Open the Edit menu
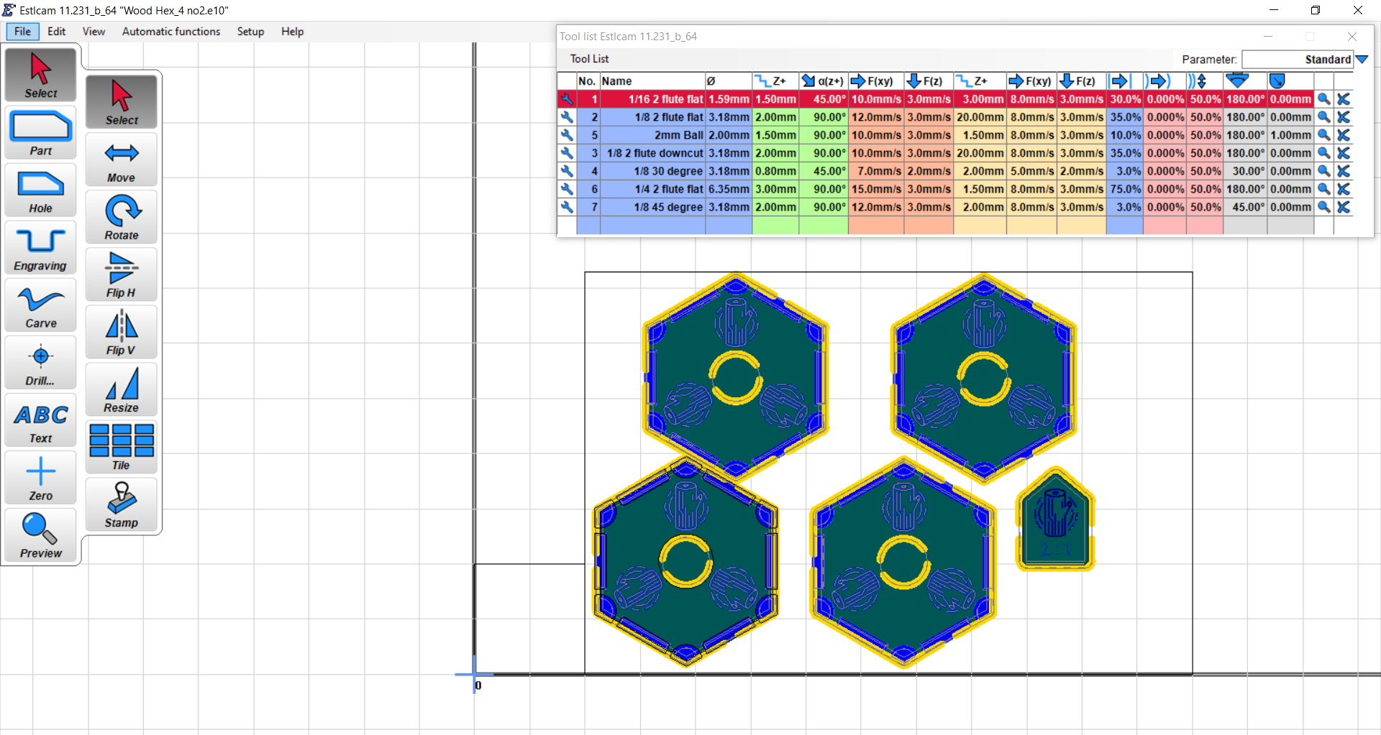Screen dimensions: 1381x735 [x=57, y=32]
